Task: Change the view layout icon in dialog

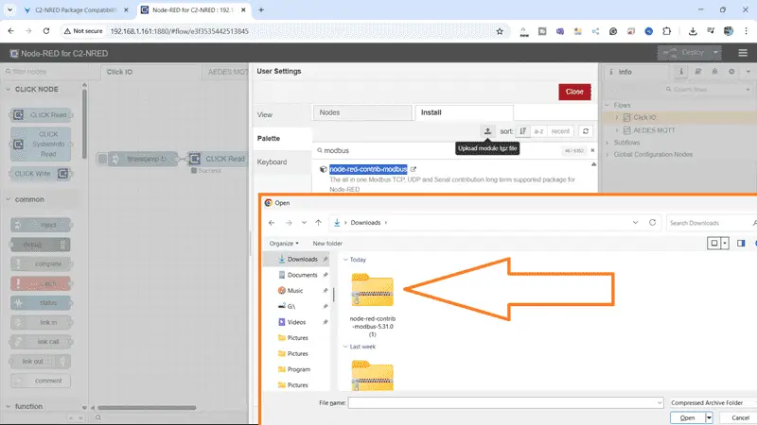Action: pyautogui.click(x=713, y=244)
